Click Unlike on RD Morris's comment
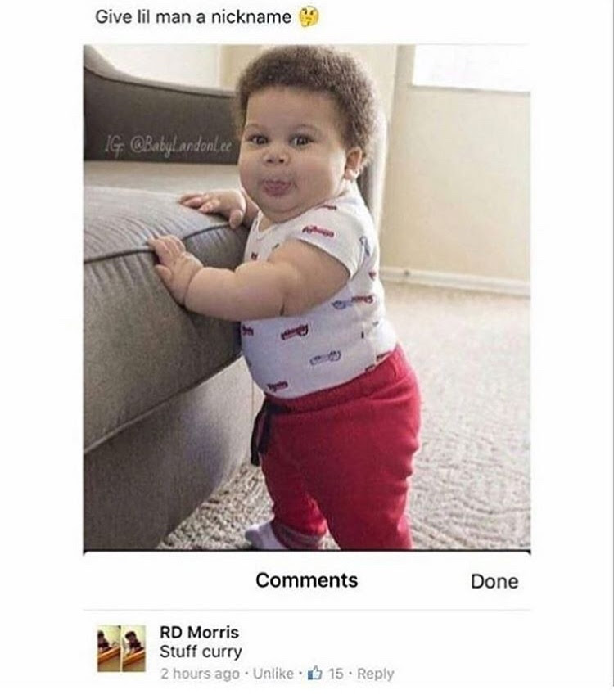 click(273, 673)
